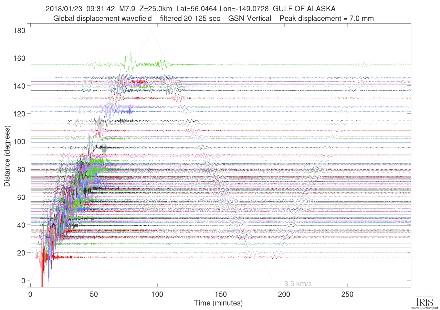Click the 'GSN-Vertical' label in subtitle

tap(250, 19)
